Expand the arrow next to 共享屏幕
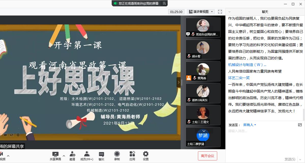The image size is (305, 163). point(64,156)
